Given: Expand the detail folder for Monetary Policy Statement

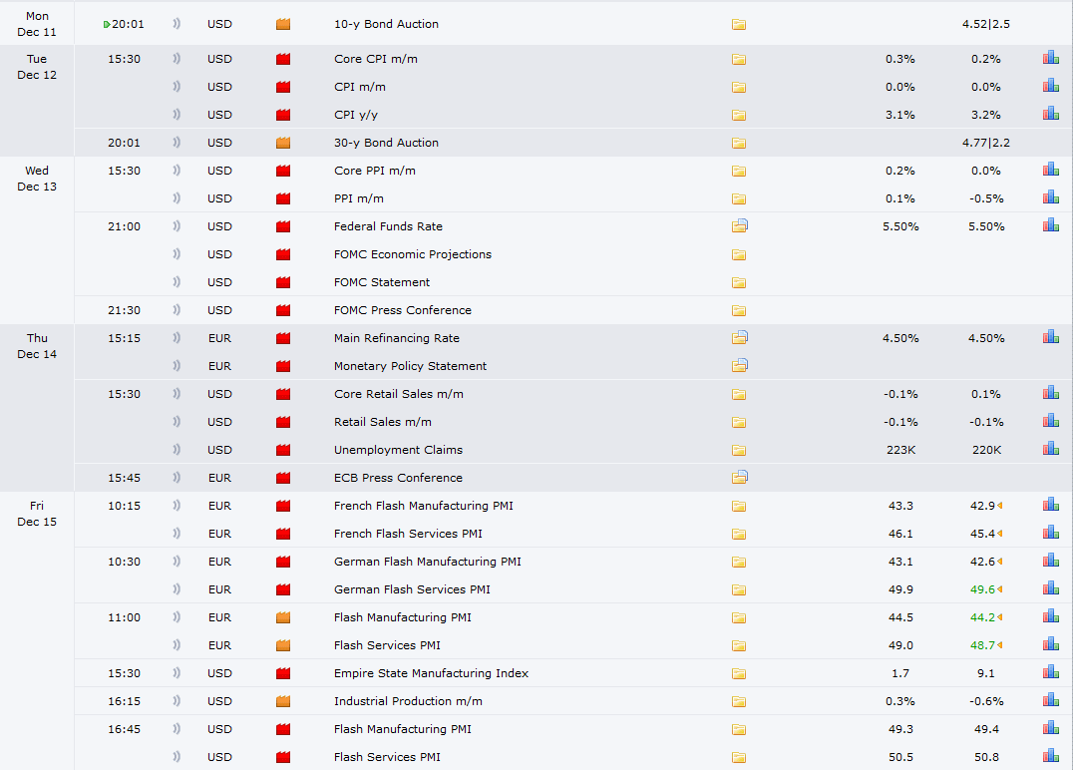Looking at the screenshot, I should (x=739, y=366).
